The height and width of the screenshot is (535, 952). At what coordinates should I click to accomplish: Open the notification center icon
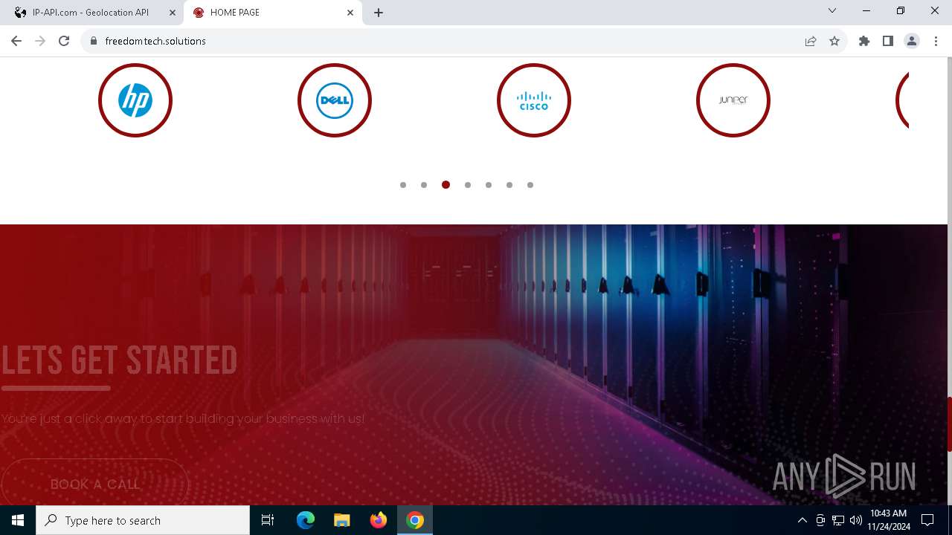click(927, 520)
